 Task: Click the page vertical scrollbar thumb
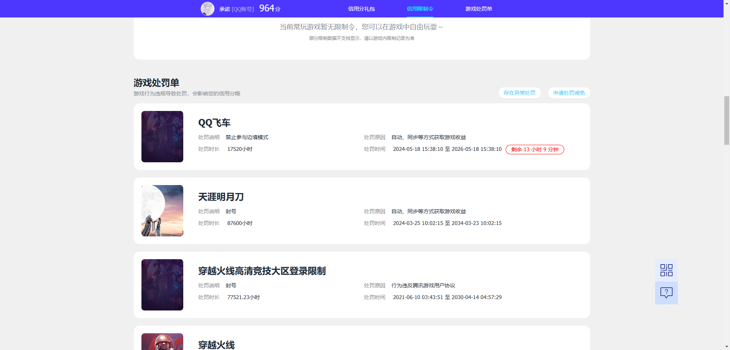pyautogui.click(x=727, y=120)
